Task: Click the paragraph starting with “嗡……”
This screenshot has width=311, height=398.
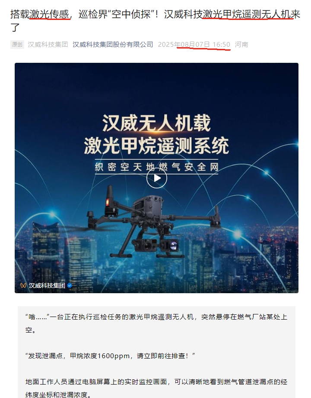Action: point(156,324)
